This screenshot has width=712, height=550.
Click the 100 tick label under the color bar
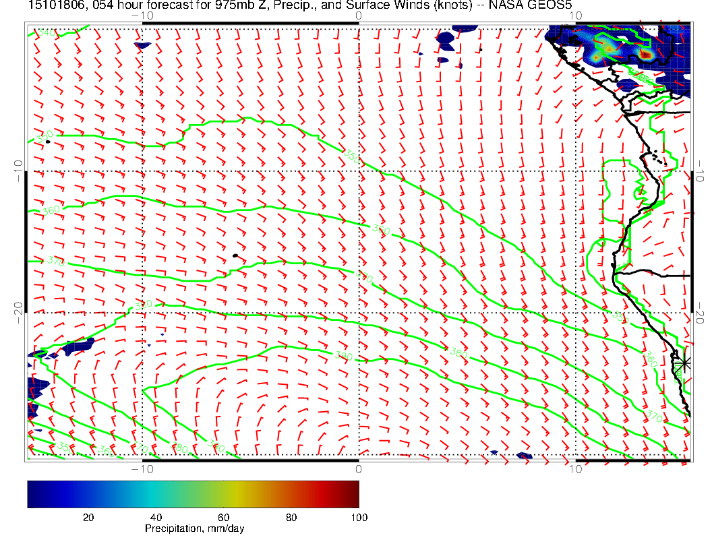[359, 517]
